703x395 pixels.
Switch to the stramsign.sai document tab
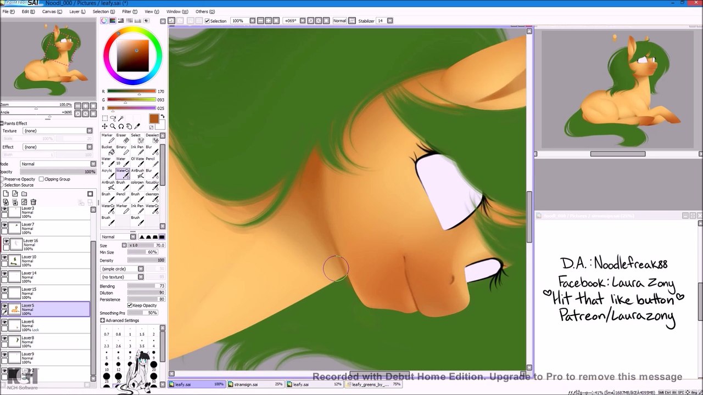(255, 384)
